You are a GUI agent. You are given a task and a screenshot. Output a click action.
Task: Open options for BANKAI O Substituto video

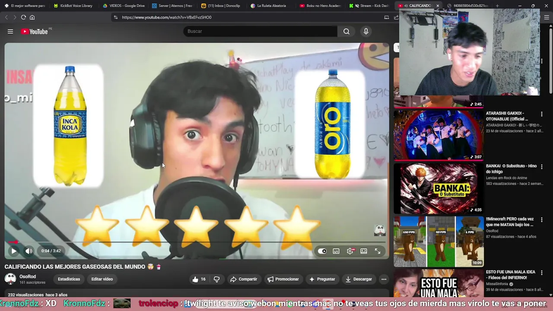542,167
